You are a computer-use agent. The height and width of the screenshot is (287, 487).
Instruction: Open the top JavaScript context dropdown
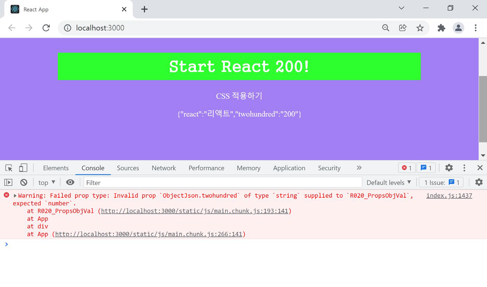click(x=47, y=182)
